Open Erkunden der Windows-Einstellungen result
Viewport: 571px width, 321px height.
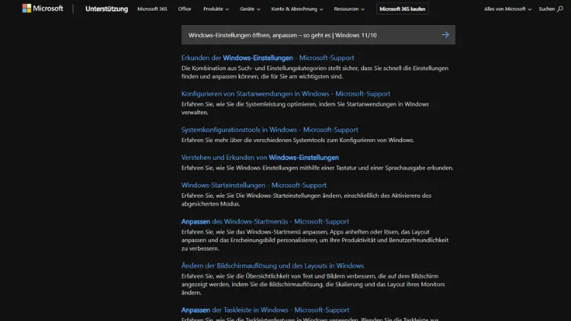coord(268,58)
